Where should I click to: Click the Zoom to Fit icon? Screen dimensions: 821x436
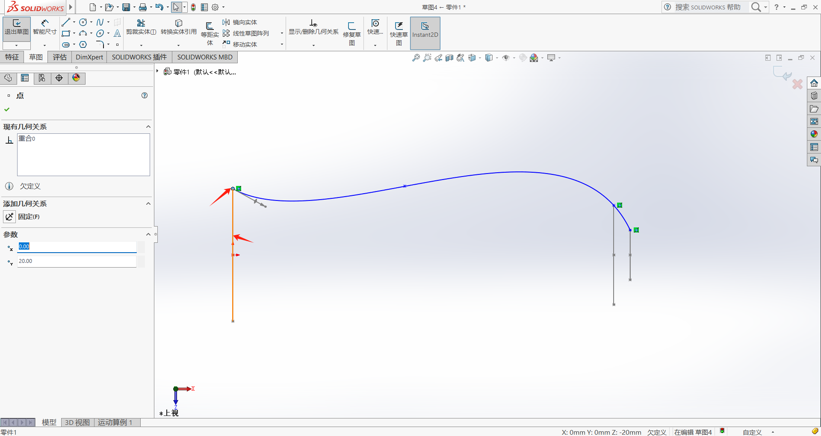click(416, 58)
